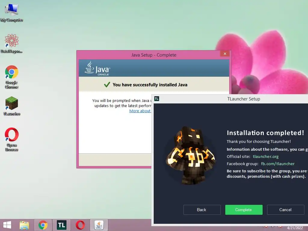Open File Explorer from the taskbar

point(24,225)
